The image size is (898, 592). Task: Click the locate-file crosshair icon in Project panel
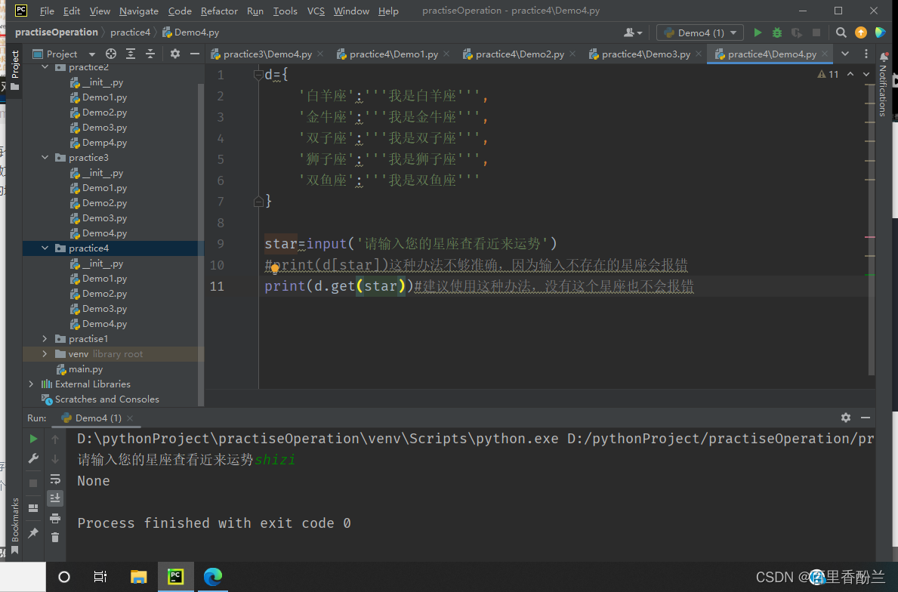tap(111, 54)
